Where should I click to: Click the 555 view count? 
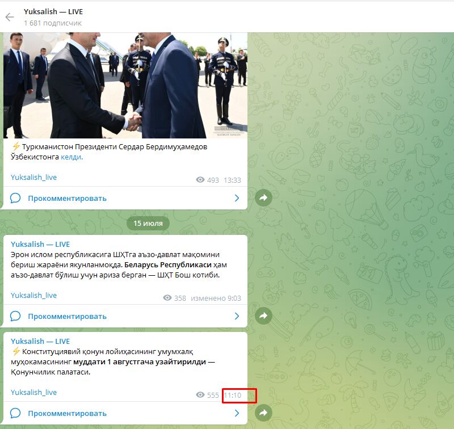pyautogui.click(x=213, y=395)
